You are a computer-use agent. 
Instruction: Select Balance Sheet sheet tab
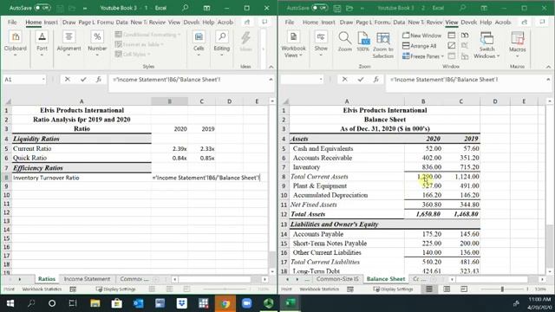click(386, 279)
